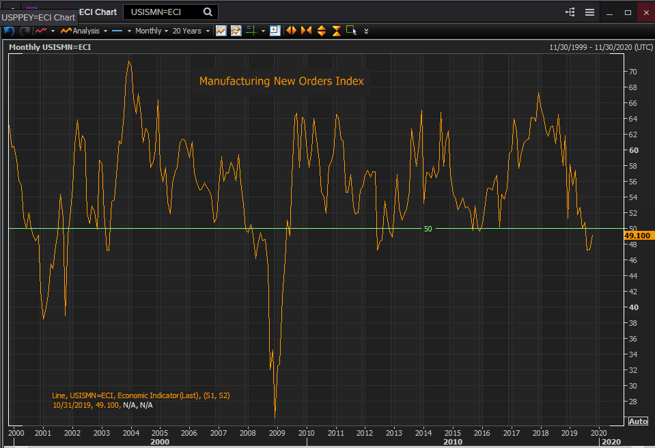Viewport: 655px width, 448px height.
Task: Toggle the Auto scale button at the chart corner
Action: coord(637,421)
